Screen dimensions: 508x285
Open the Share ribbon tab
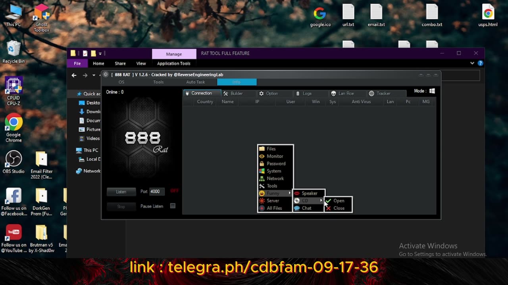pyautogui.click(x=120, y=63)
